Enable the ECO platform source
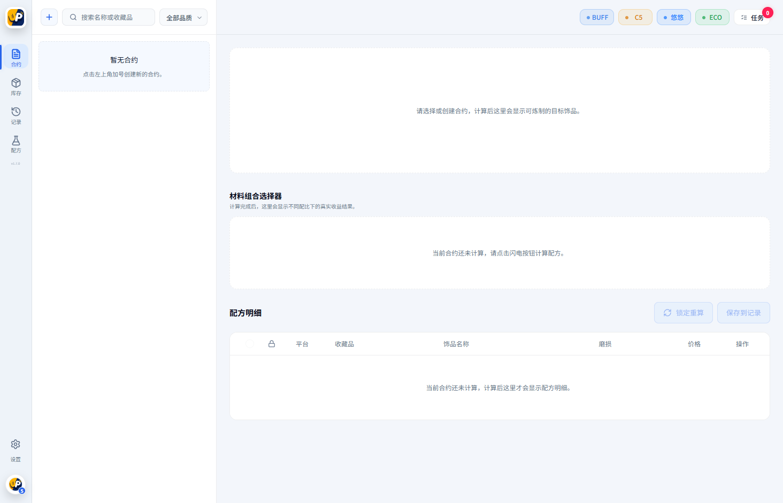Image resolution: width=783 pixels, height=503 pixels. (712, 17)
